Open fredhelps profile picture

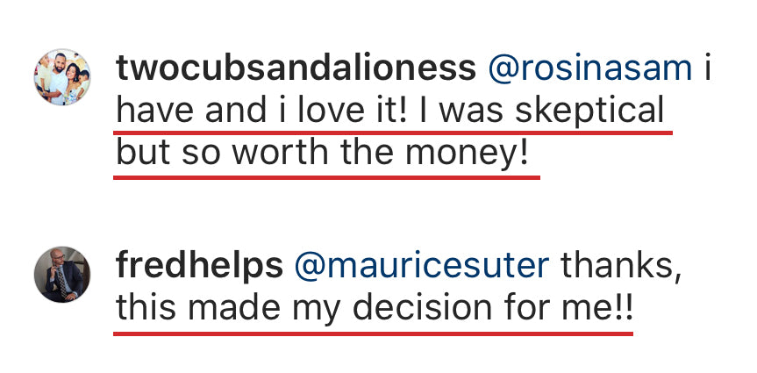59,275
